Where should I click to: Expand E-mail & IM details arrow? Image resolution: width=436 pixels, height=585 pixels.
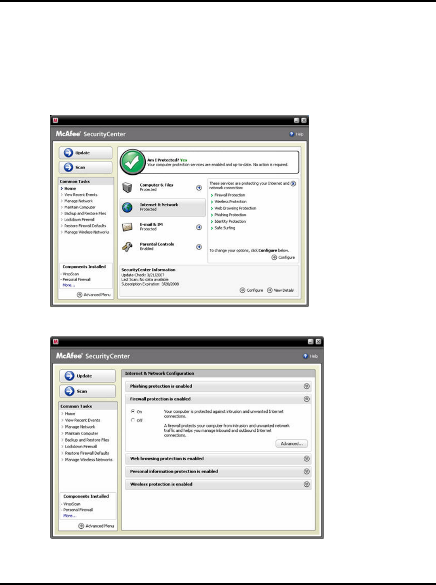click(199, 227)
